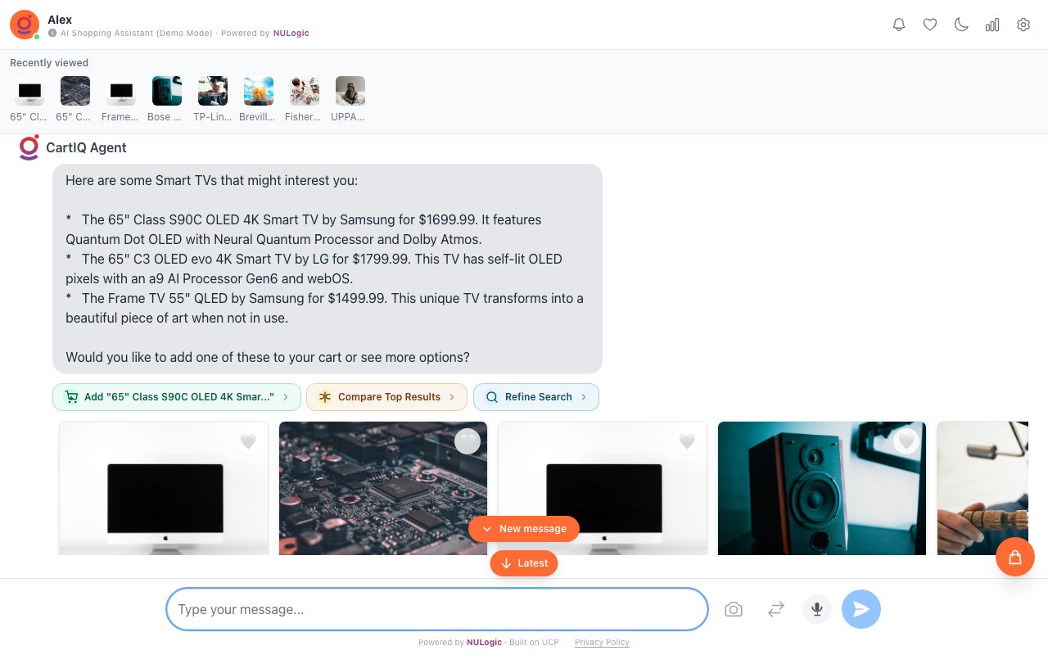Toggle dark mode with the moon icon
Screen dimensions: 1048x655
(x=961, y=25)
